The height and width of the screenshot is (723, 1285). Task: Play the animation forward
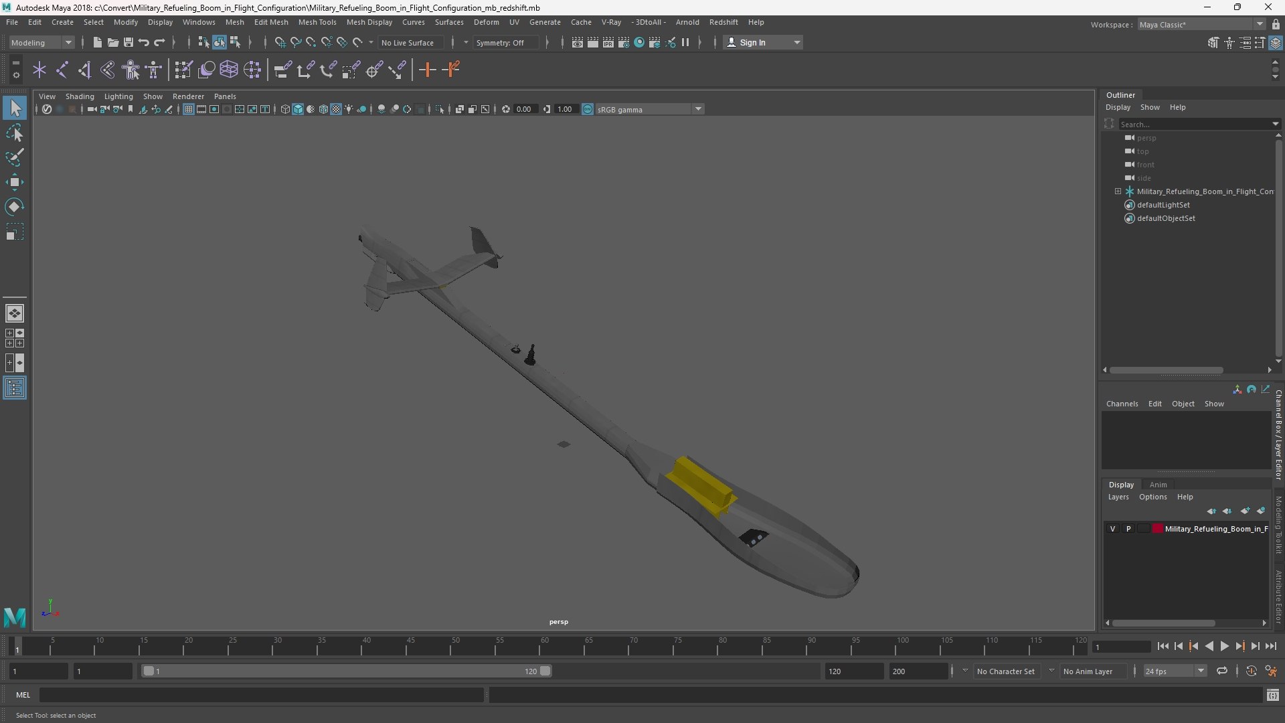1224,646
